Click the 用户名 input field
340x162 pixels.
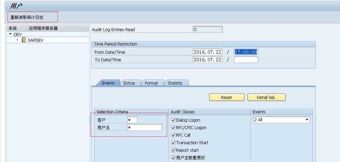tap(144, 127)
